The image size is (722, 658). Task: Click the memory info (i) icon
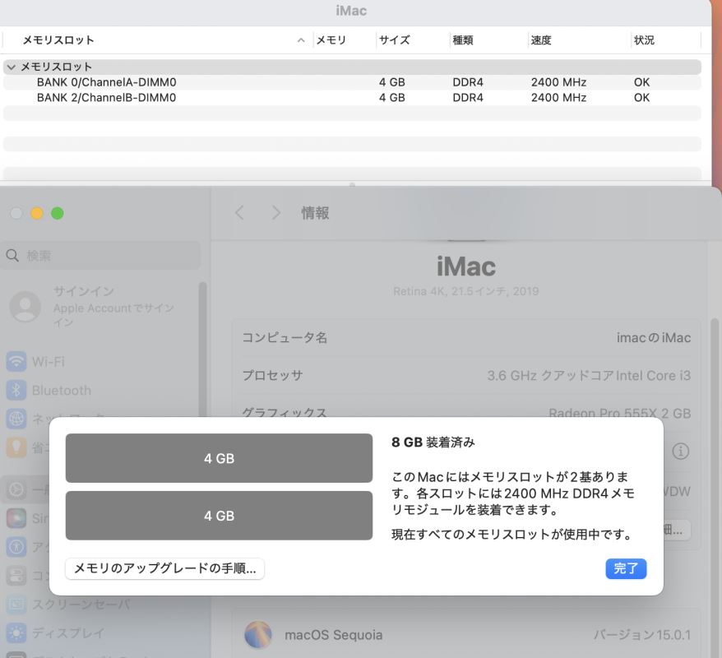click(681, 451)
